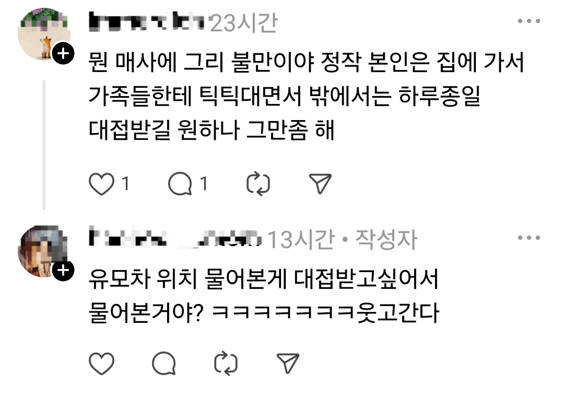The height and width of the screenshot is (398, 563).
Task: Open replies on the 23시간 comment
Action: point(180,184)
